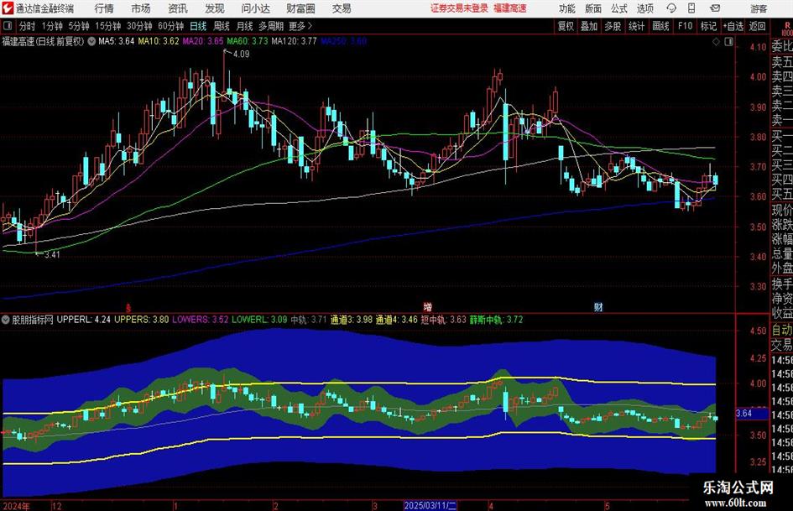Switch to 周线 weekly tab
The height and width of the screenshot is (511, 793).
(221, 26)
